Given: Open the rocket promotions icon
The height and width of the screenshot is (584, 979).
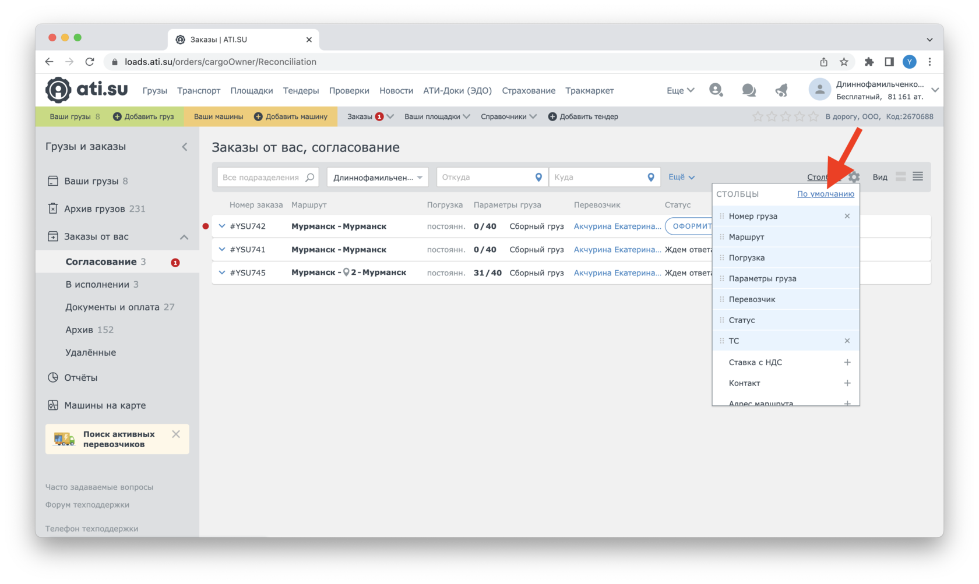Looking at the screenshot, I should 781,90.
